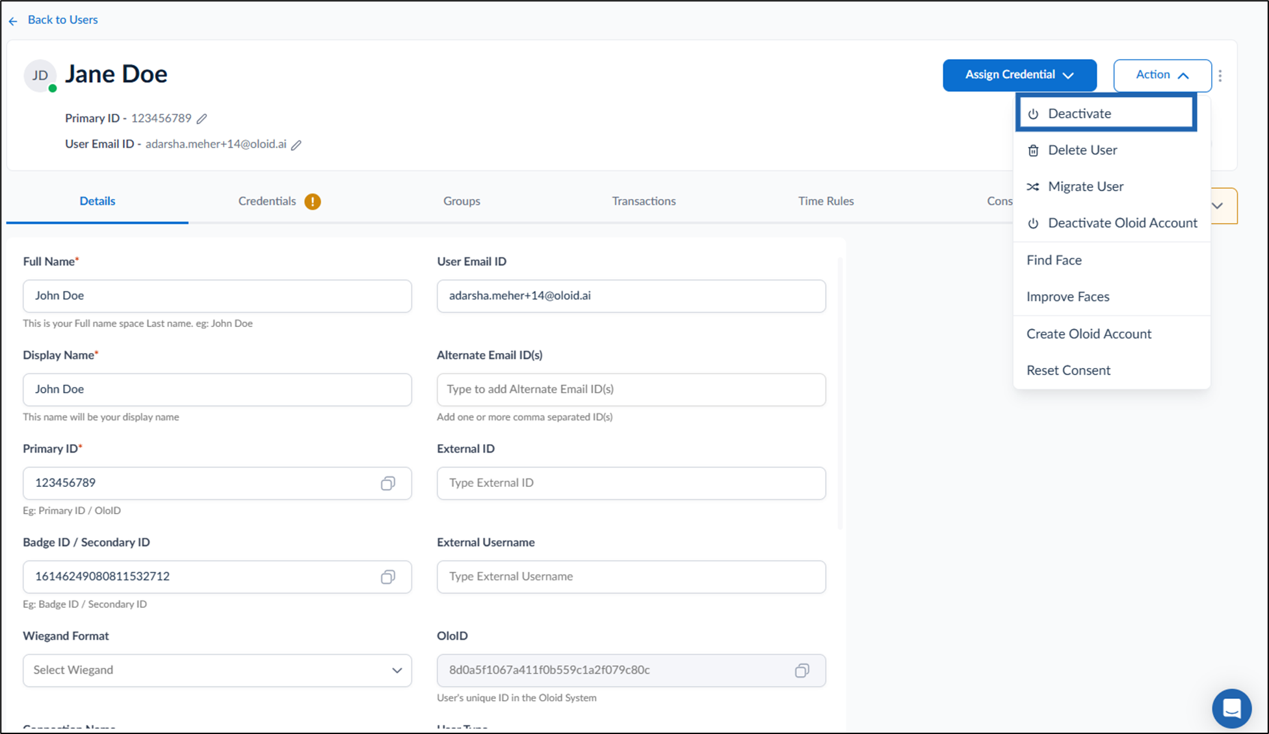Open the chat support bubble
Screen dimensions: 1269x734
[x=1231, y=708]
